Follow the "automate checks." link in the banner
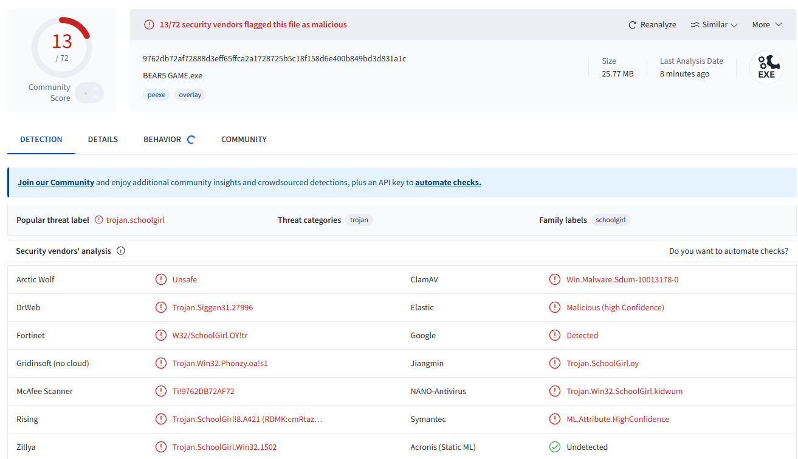 (448, 182)
